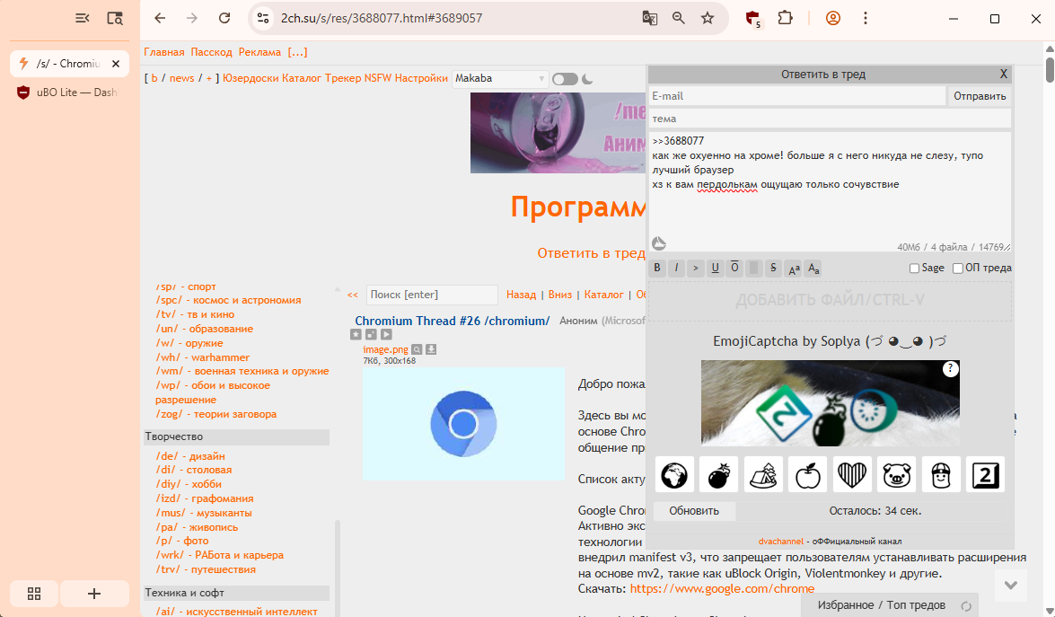Insert quote marker with > button

[696, 268]
